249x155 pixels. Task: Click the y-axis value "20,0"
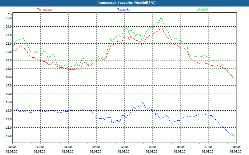pyautogui.click(x=9, y=60)
